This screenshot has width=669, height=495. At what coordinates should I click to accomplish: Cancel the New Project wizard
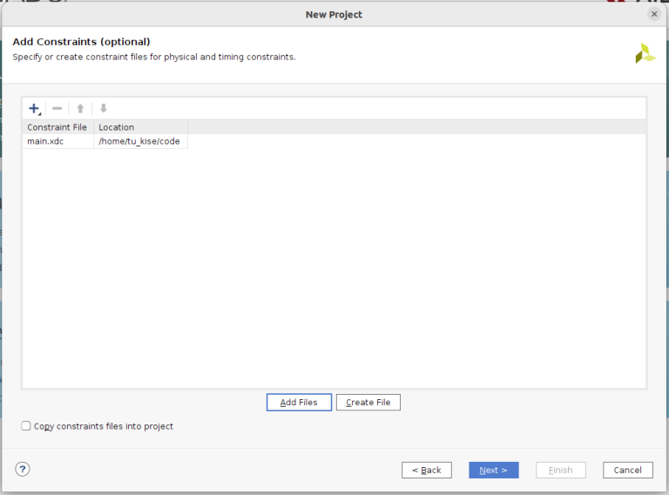pyautogui.click(x=627, y=470)
